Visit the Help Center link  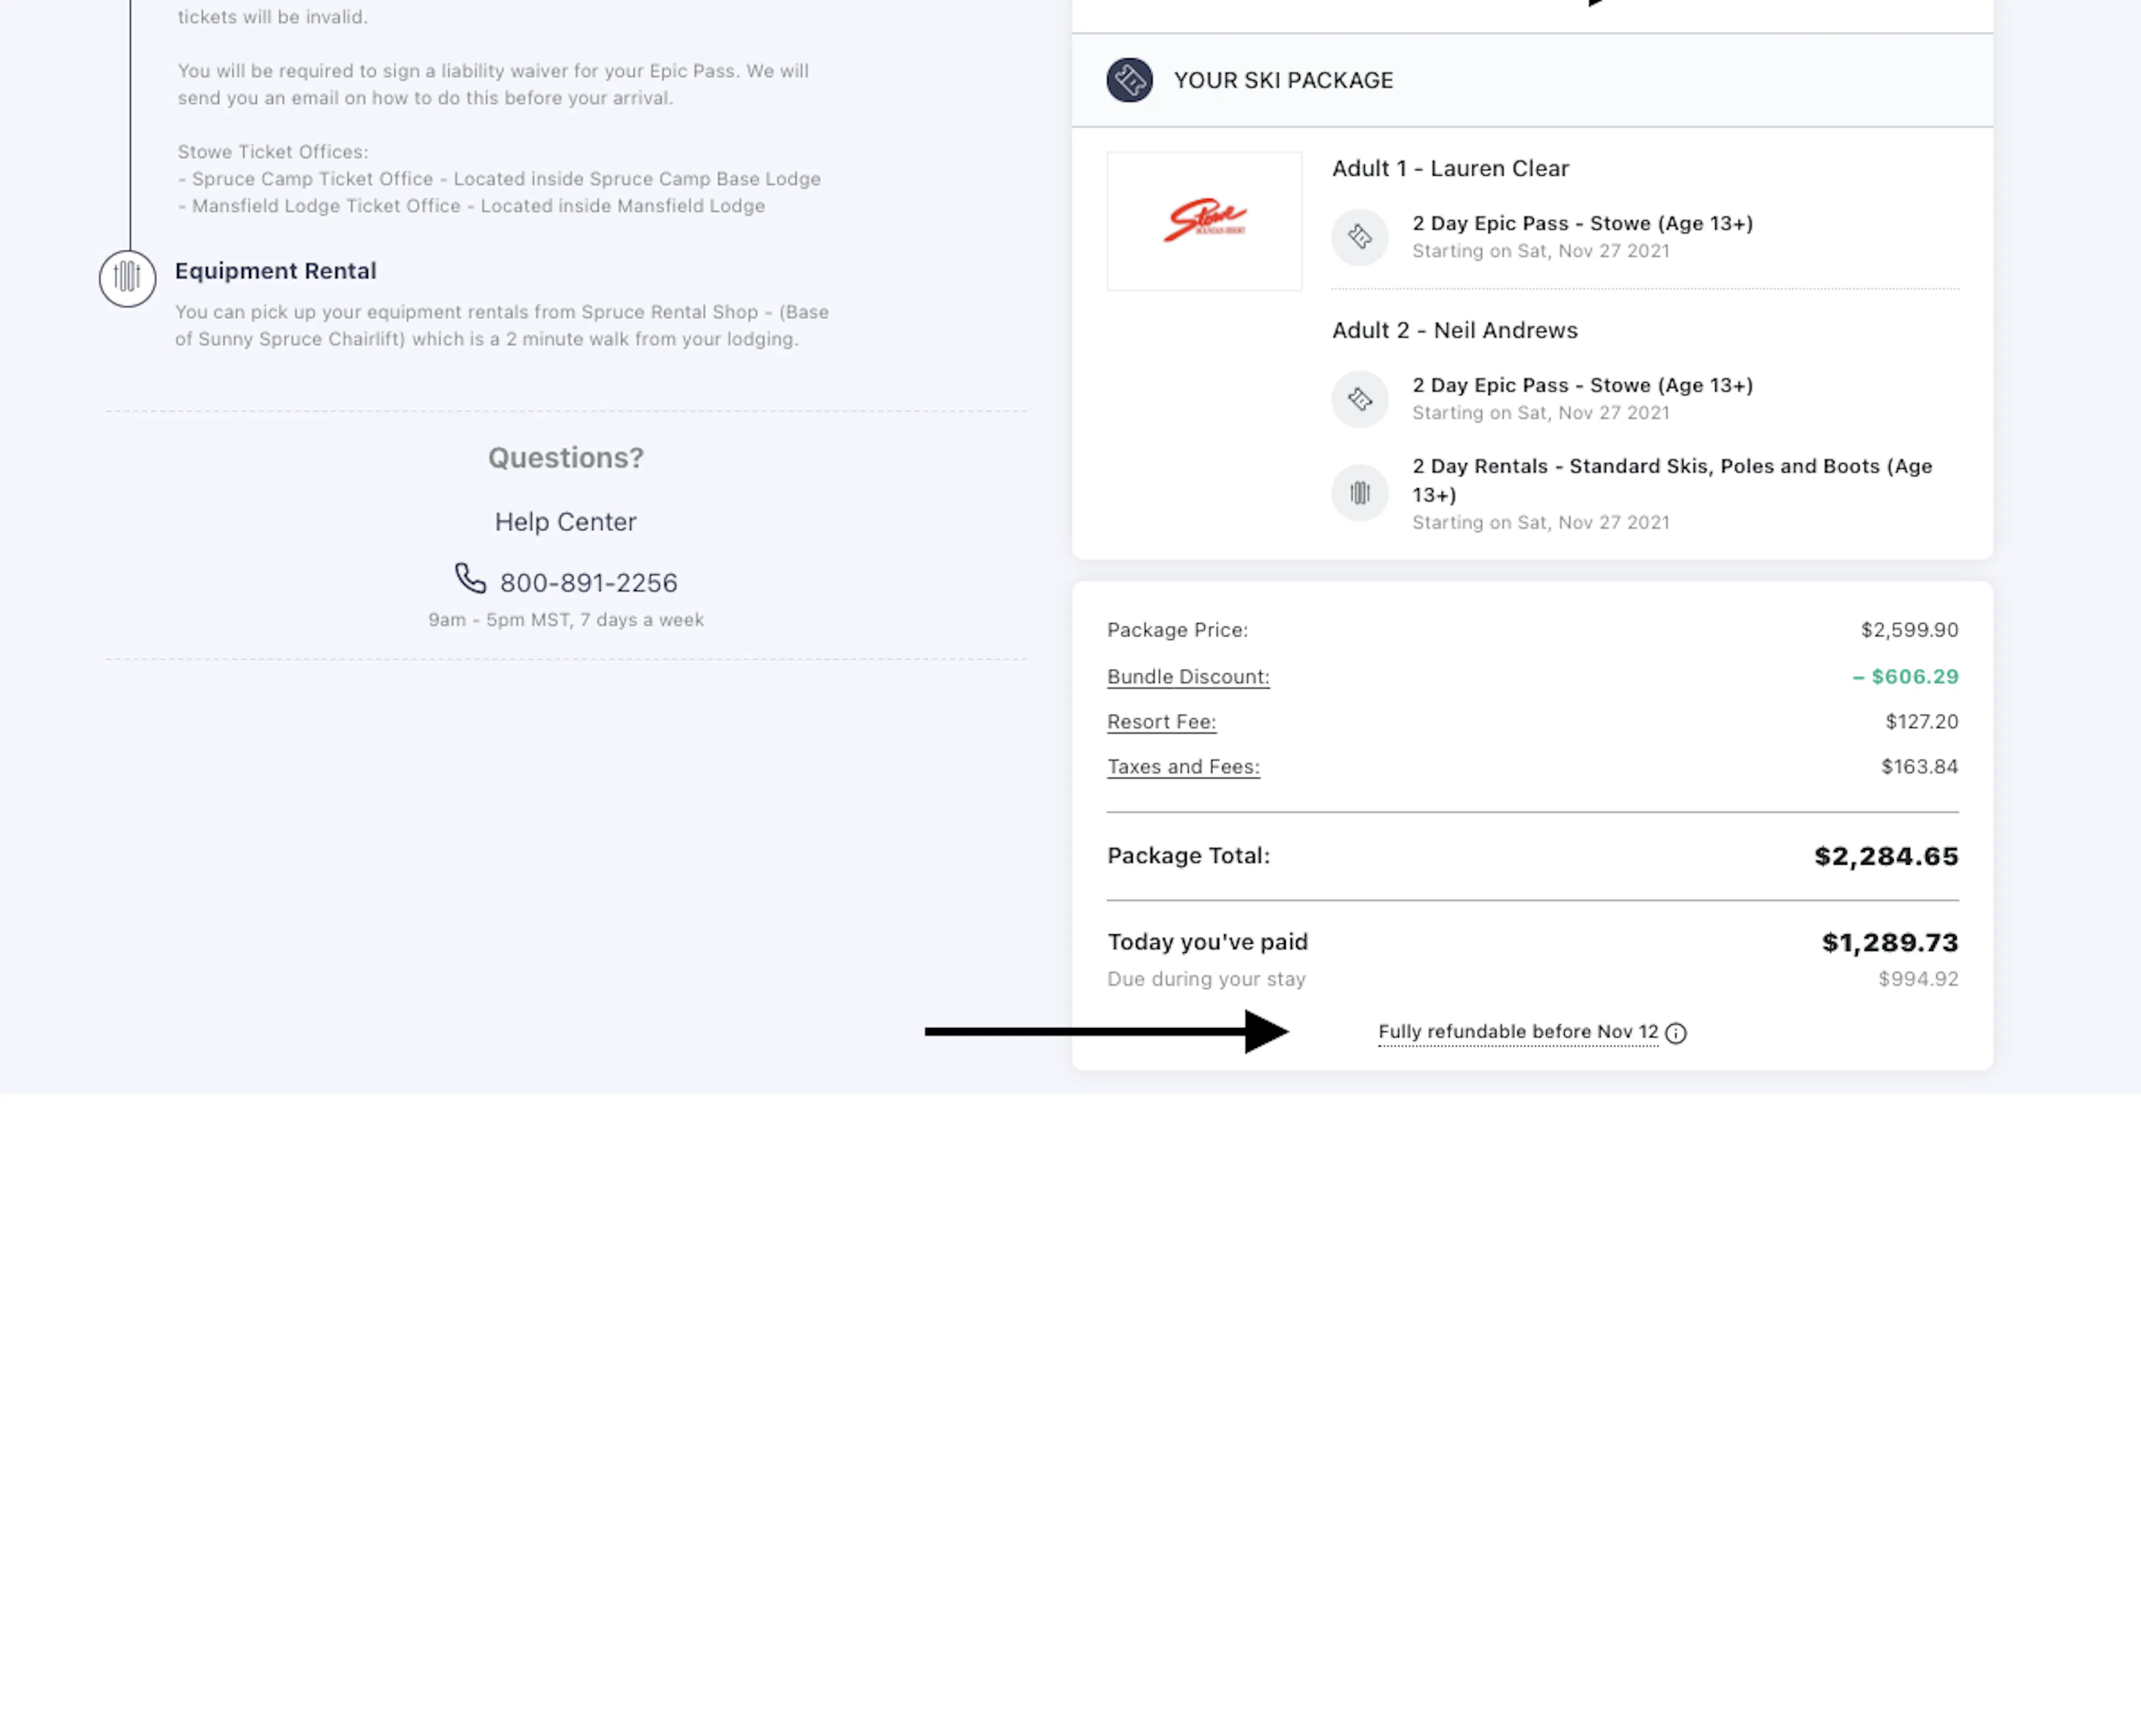565,522
